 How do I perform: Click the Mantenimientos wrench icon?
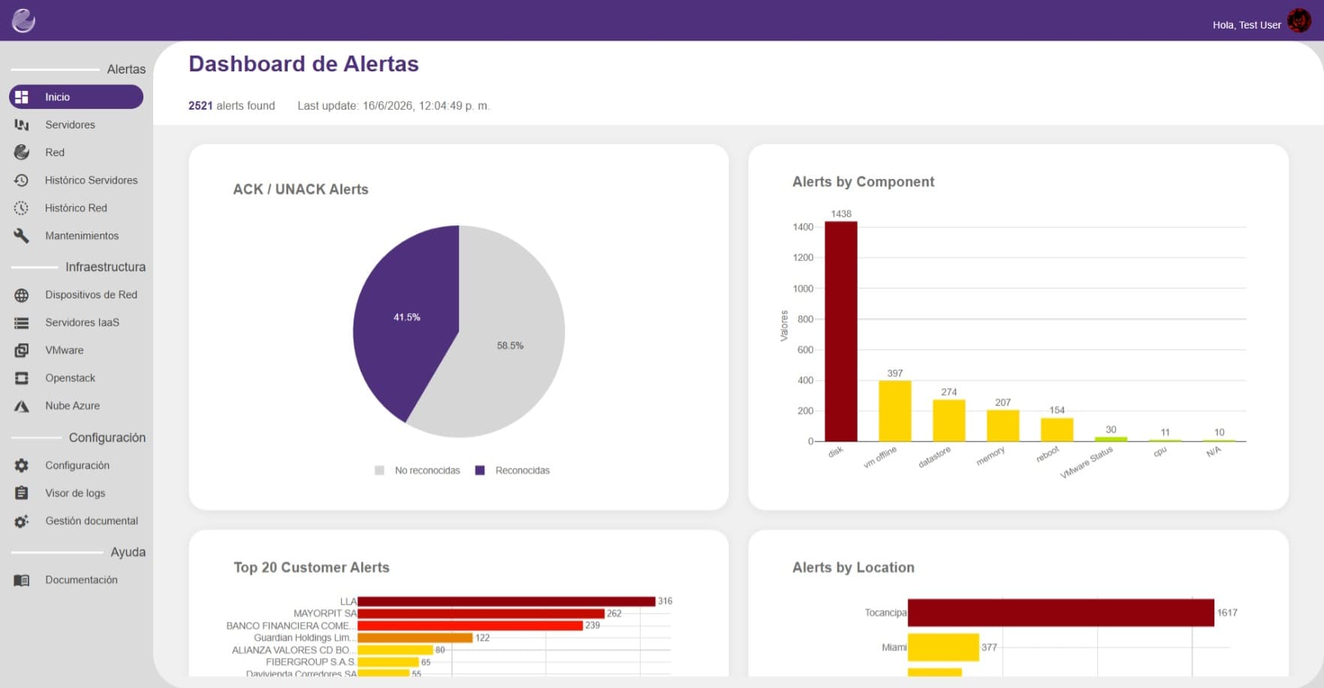(x=22, y=236)
